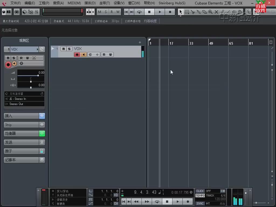Select the Zoom magnifier tool
The height and width of the screenshot is (207, 276).
tap(210, 12)
